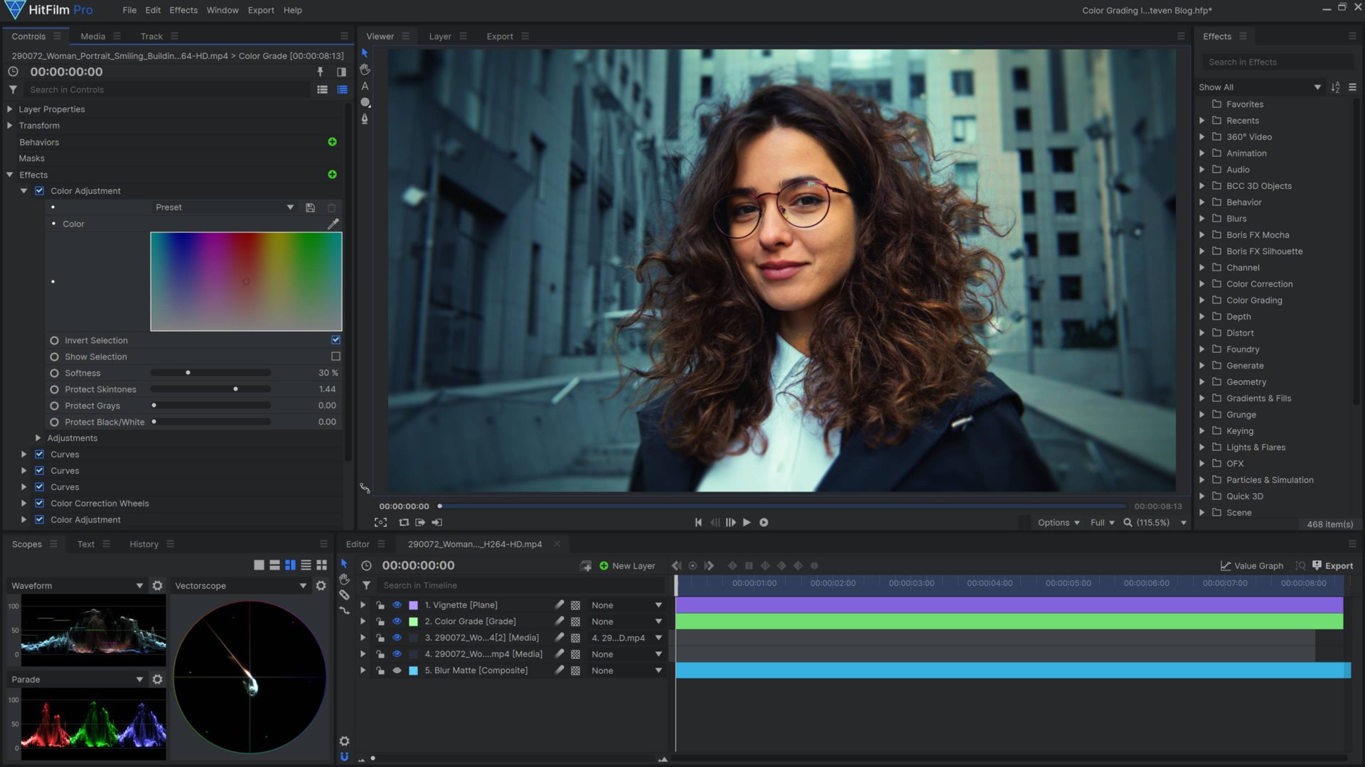This screenshot has height=767, width=1365.
Task: Toggle visibility of Color Adjustment effect
Action: [41, 190]
